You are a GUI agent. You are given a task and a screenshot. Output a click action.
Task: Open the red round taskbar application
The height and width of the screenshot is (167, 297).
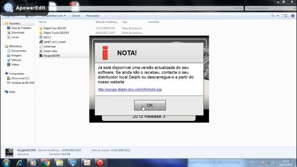pos(100,163)
